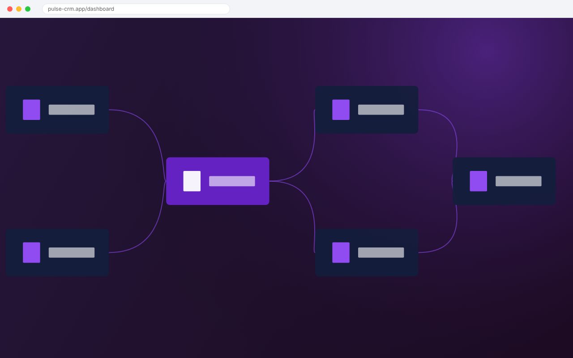Click the white icon in the highlighted node
This screenshot has height=358, width=573.
pos(192,181)
